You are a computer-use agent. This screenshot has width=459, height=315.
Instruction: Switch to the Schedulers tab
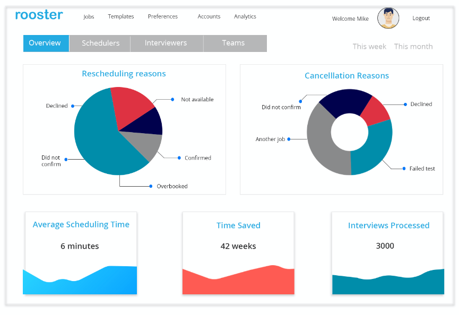(x=100, y=43)
